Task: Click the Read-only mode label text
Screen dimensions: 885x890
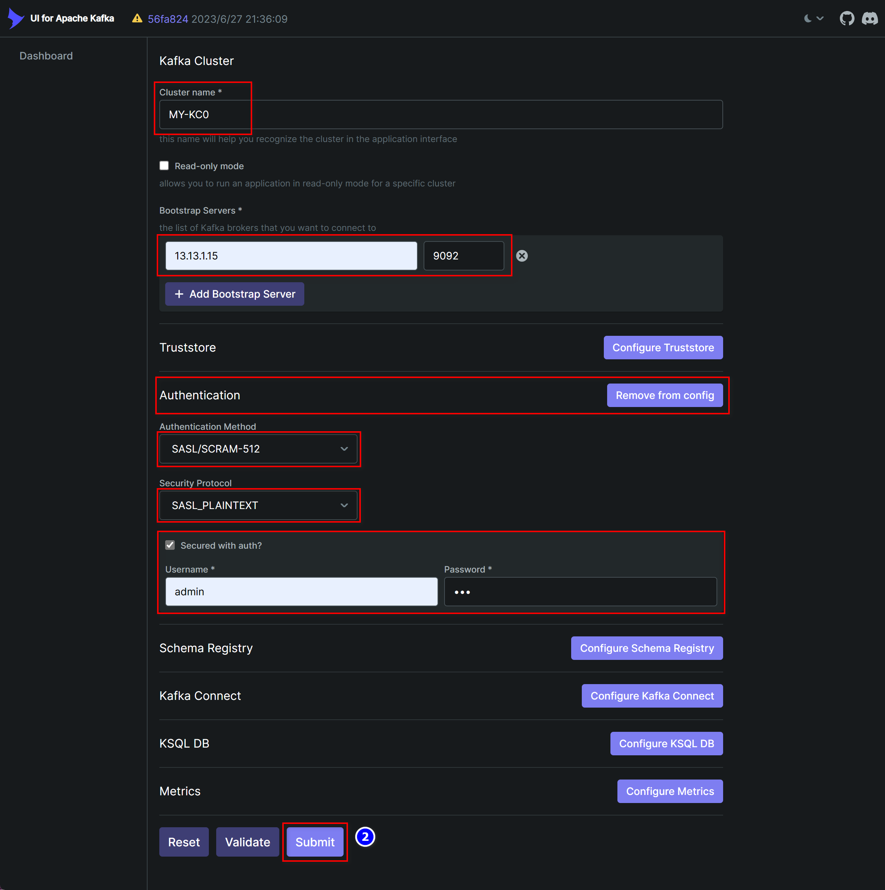Action: tap(209, 166)
